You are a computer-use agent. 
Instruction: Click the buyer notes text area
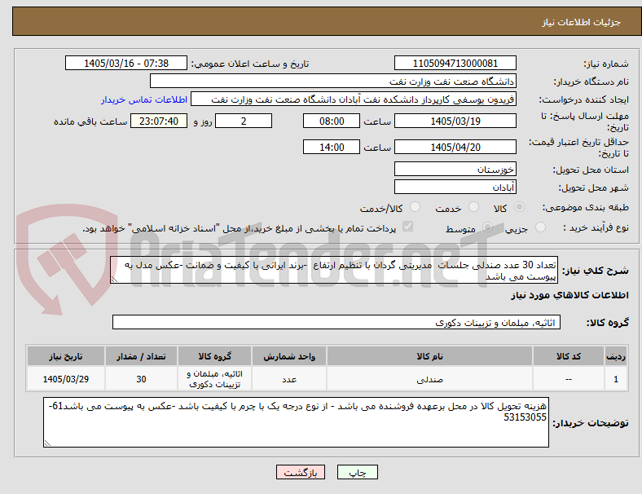pyautogui.click(x=296, y=422)
